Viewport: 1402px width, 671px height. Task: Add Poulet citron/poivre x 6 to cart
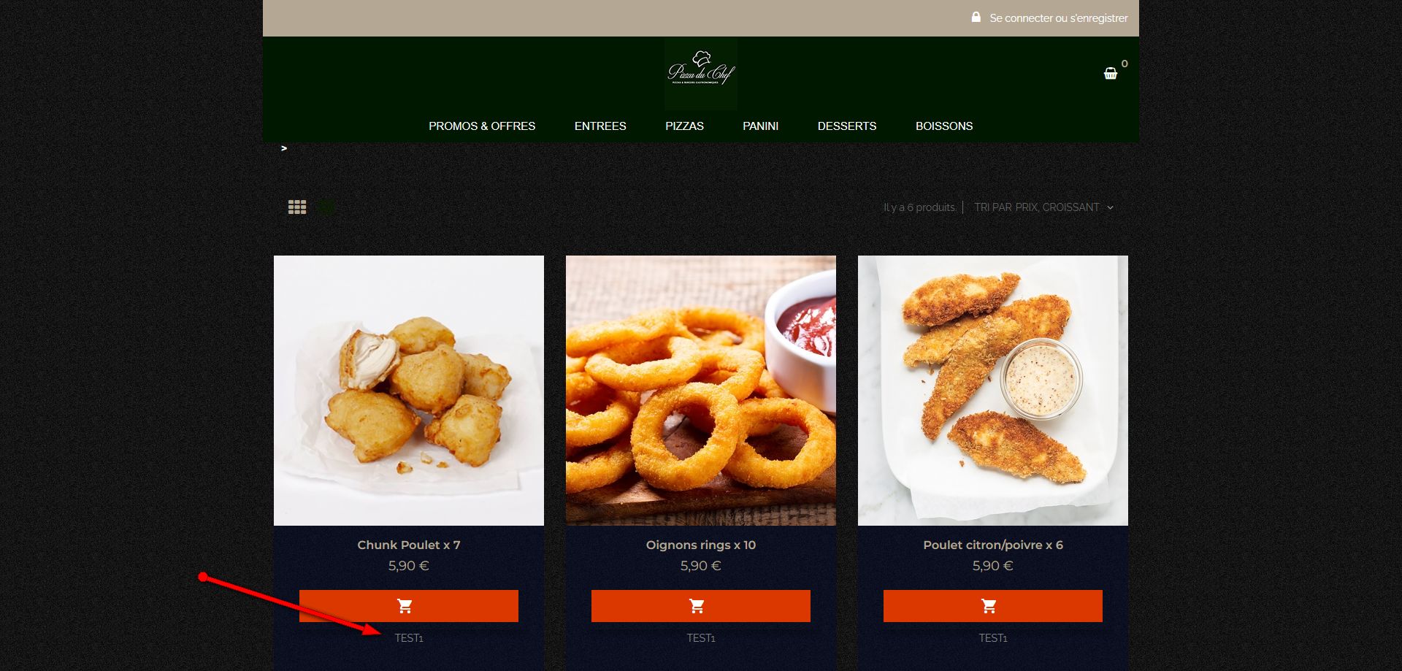pos(993,606)
